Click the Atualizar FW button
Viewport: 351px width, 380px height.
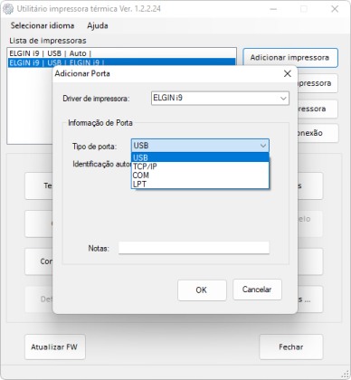[55, 347]
